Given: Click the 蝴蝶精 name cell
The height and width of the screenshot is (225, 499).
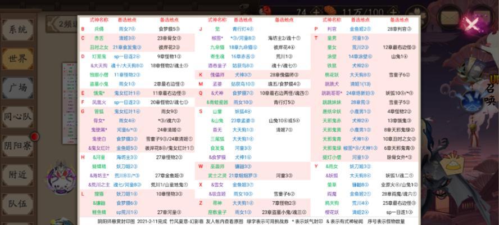Looking at the screenshot, I should click(x=99, y=166).
